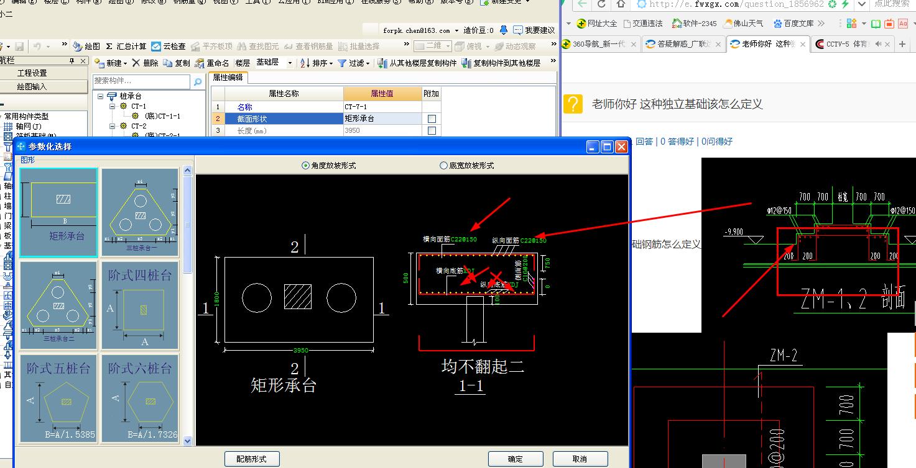916x468 pixels.
Task: Open the 佛山天气 bookmark
Action: (744, 24)
